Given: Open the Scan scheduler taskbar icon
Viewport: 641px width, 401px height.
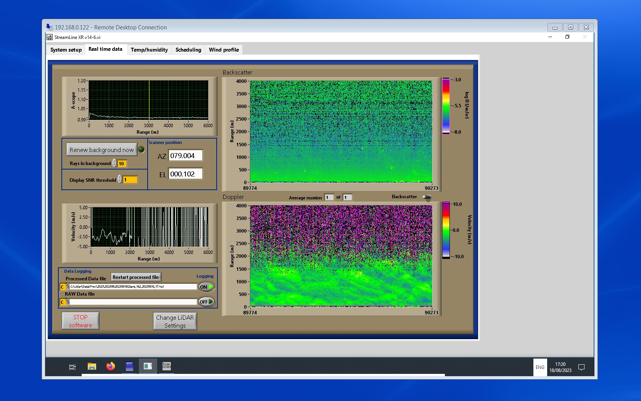Looking at the screenshot, I should pyautogui.click(x=167, y=367).
